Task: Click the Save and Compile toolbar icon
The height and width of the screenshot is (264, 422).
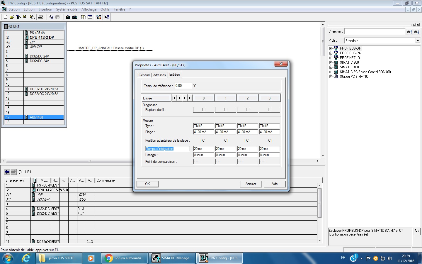Action: pyautogui.click(x=32, y=17)
